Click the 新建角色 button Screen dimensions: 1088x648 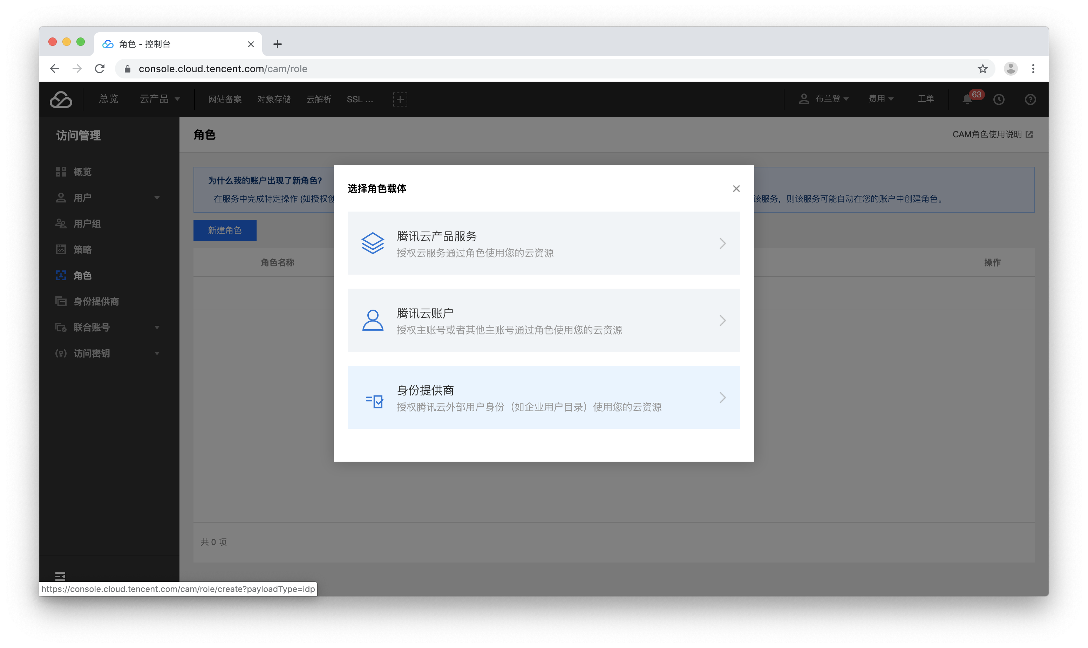point(225,230)
